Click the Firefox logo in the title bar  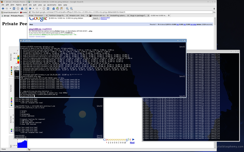click(x=2, y=2)
